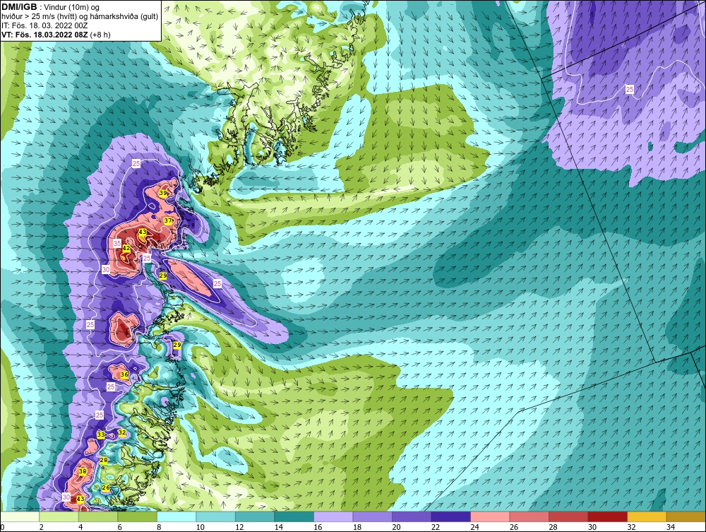Screen dimensions: 706x532
Task: Pick the pink 24–26 m/s legend swatch
Action: pos(490,516)
